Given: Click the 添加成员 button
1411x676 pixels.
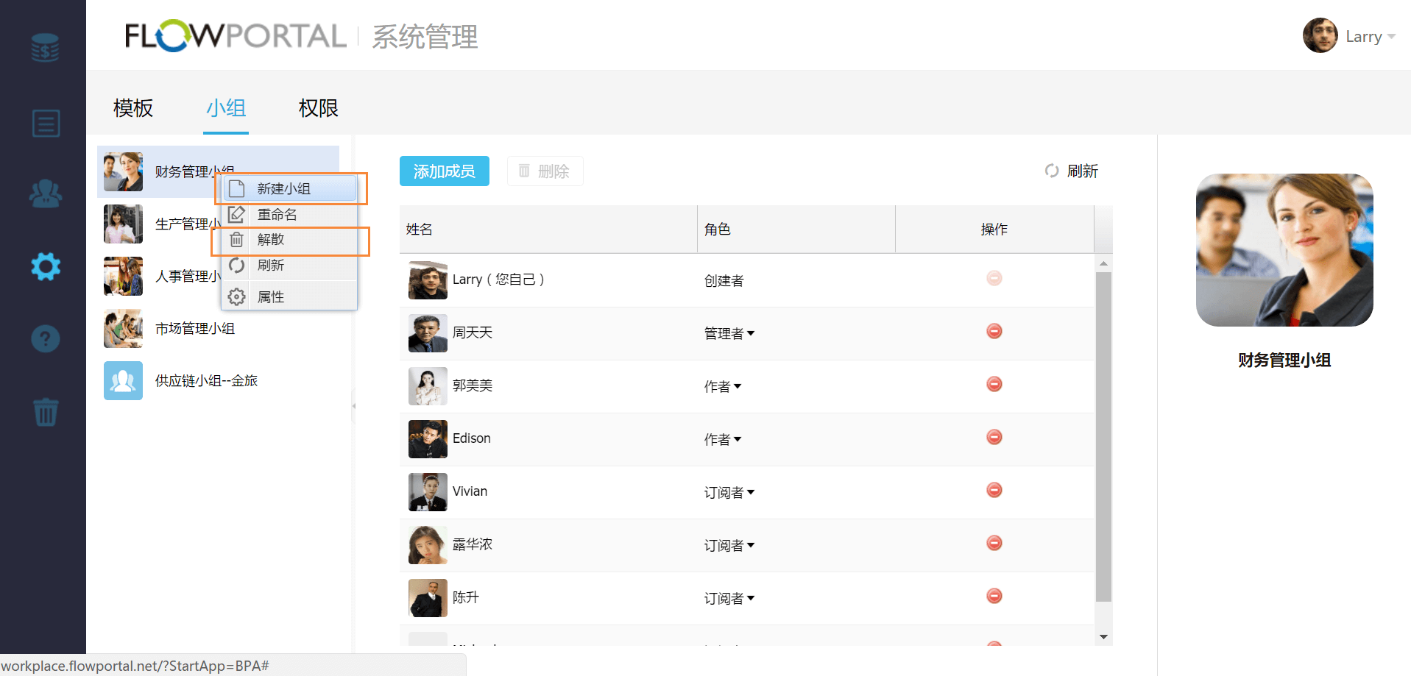Looking at the screenshot, I should pyautogui.click(x=444, y=171).
